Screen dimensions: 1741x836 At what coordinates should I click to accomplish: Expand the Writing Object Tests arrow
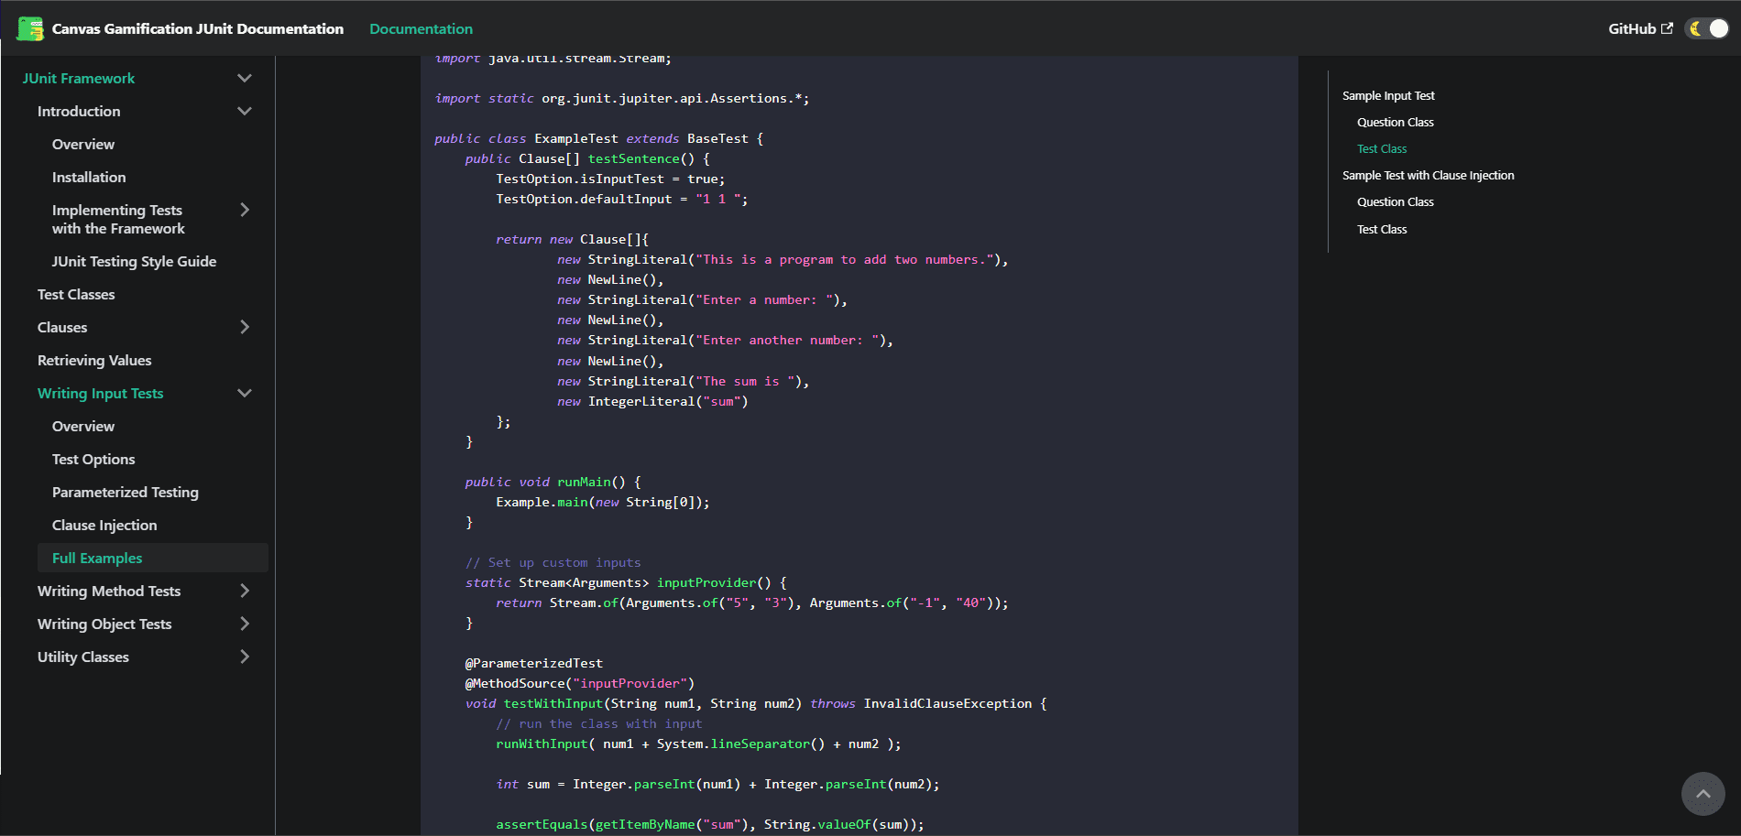(245, 624)
